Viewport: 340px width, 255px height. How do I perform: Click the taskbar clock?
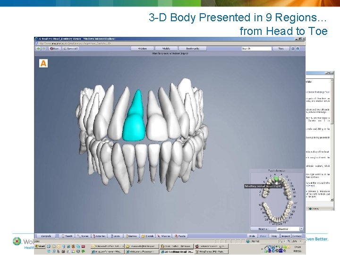(297, 249)
